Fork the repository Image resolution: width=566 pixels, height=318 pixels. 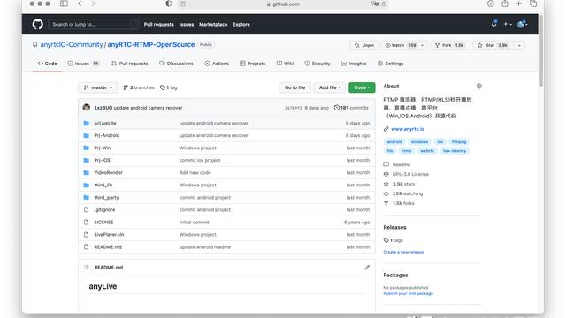click(x=450, y=45)
